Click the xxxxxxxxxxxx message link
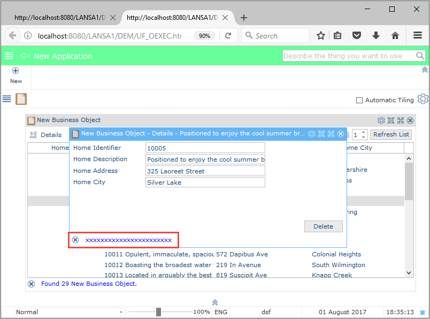The height and width of the screenshot is (319, 430). point(128,240)
